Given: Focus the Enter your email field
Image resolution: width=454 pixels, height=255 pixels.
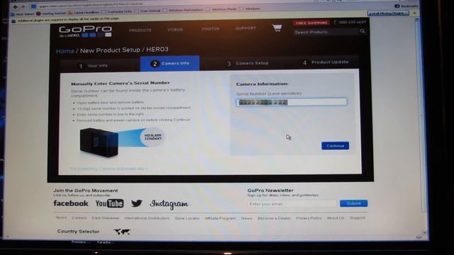Looking at the screenshot, I should pyautogui.click(x=292, y=204).
